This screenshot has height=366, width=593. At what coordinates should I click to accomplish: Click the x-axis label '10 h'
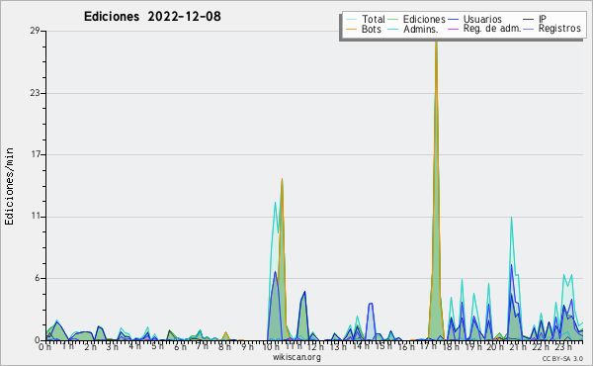pos(271,347)
